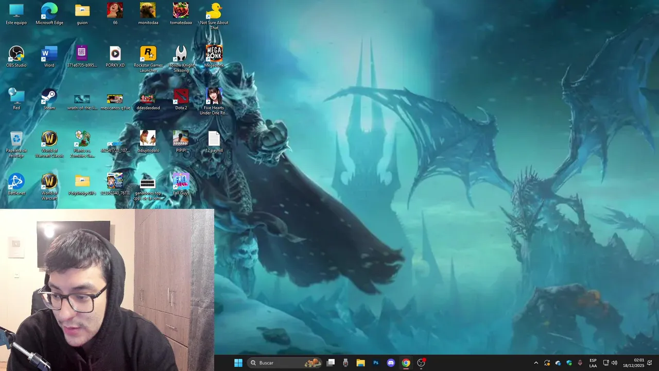Click the microphone in-use tray icon
This screenshot has height=371, width=659.
pyautogui.click(x=580, y=363)
